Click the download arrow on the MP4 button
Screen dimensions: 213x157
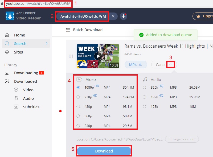coord(140,64)
